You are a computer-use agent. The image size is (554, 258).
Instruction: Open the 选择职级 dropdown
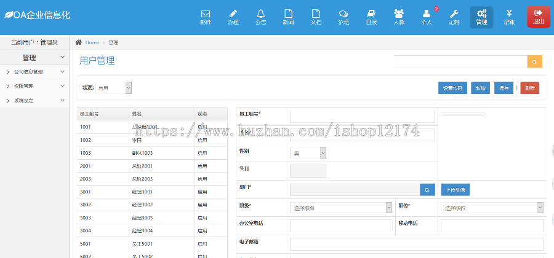point(341,208)
